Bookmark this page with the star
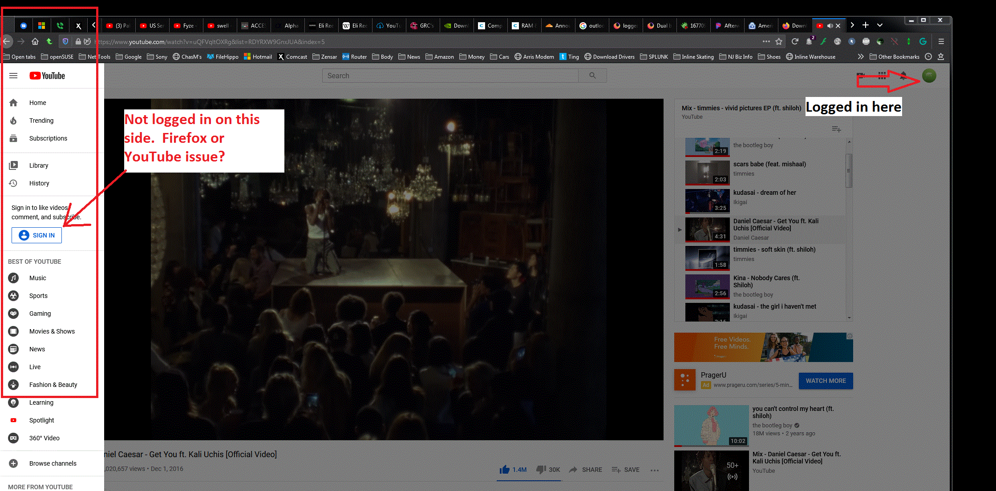The height and width of the screenshot is (491, 996). tap(779, 41)
